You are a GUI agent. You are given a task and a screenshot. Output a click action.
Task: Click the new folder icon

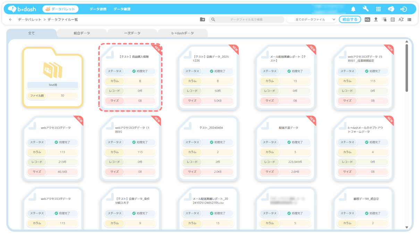coord(202,20)
